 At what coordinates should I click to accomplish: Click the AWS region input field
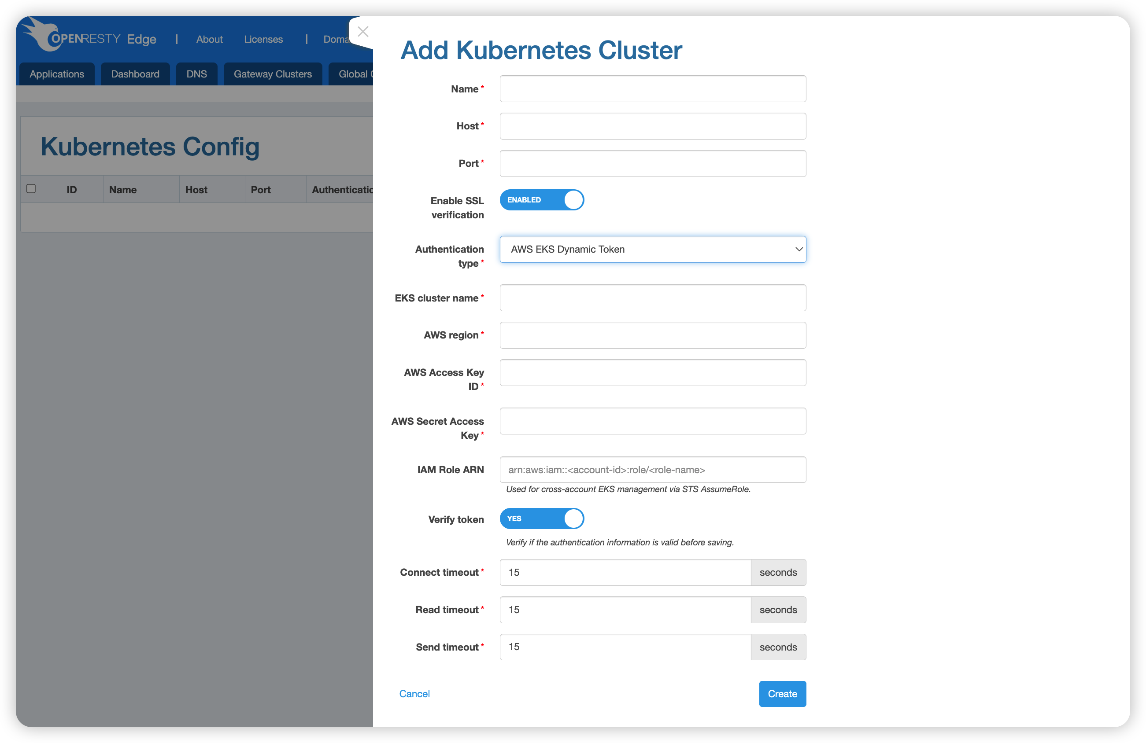[652, 335]
